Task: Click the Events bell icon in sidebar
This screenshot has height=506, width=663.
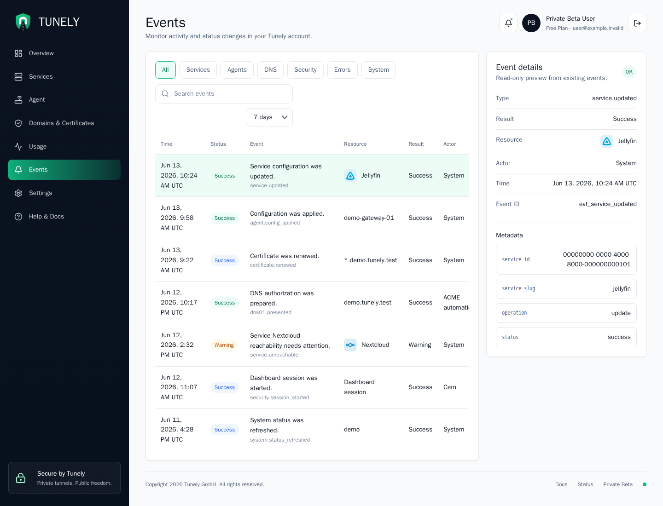Action: (x=18, y=170)
